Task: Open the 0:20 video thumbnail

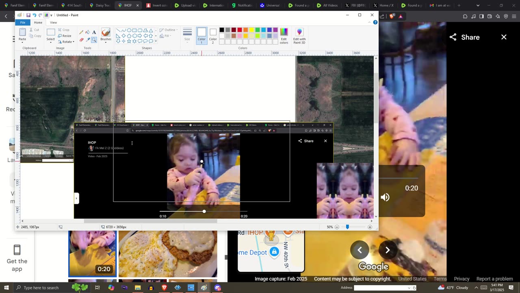Action: (x=93, y=254)
